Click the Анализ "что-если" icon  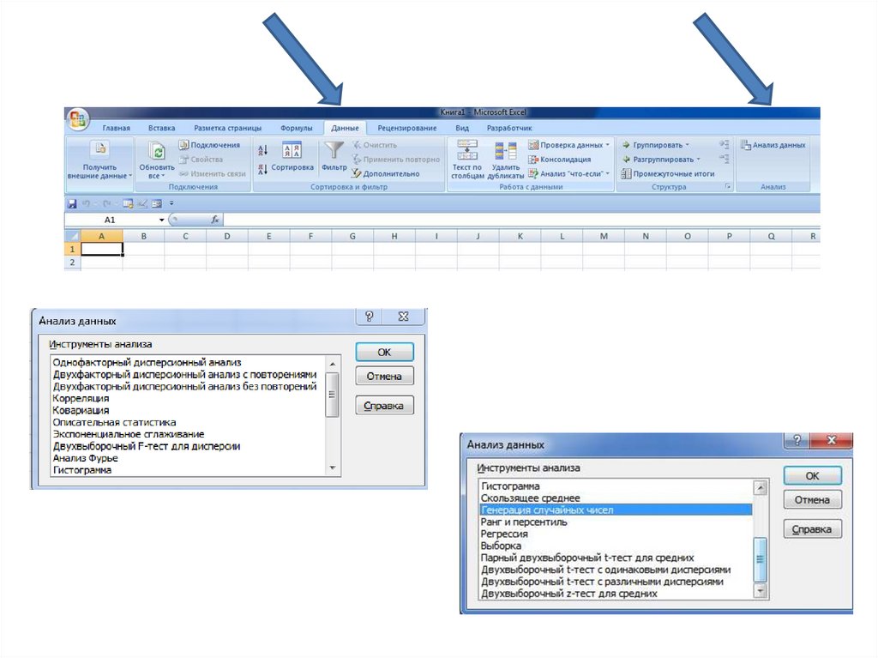click(x=533, y=174)
